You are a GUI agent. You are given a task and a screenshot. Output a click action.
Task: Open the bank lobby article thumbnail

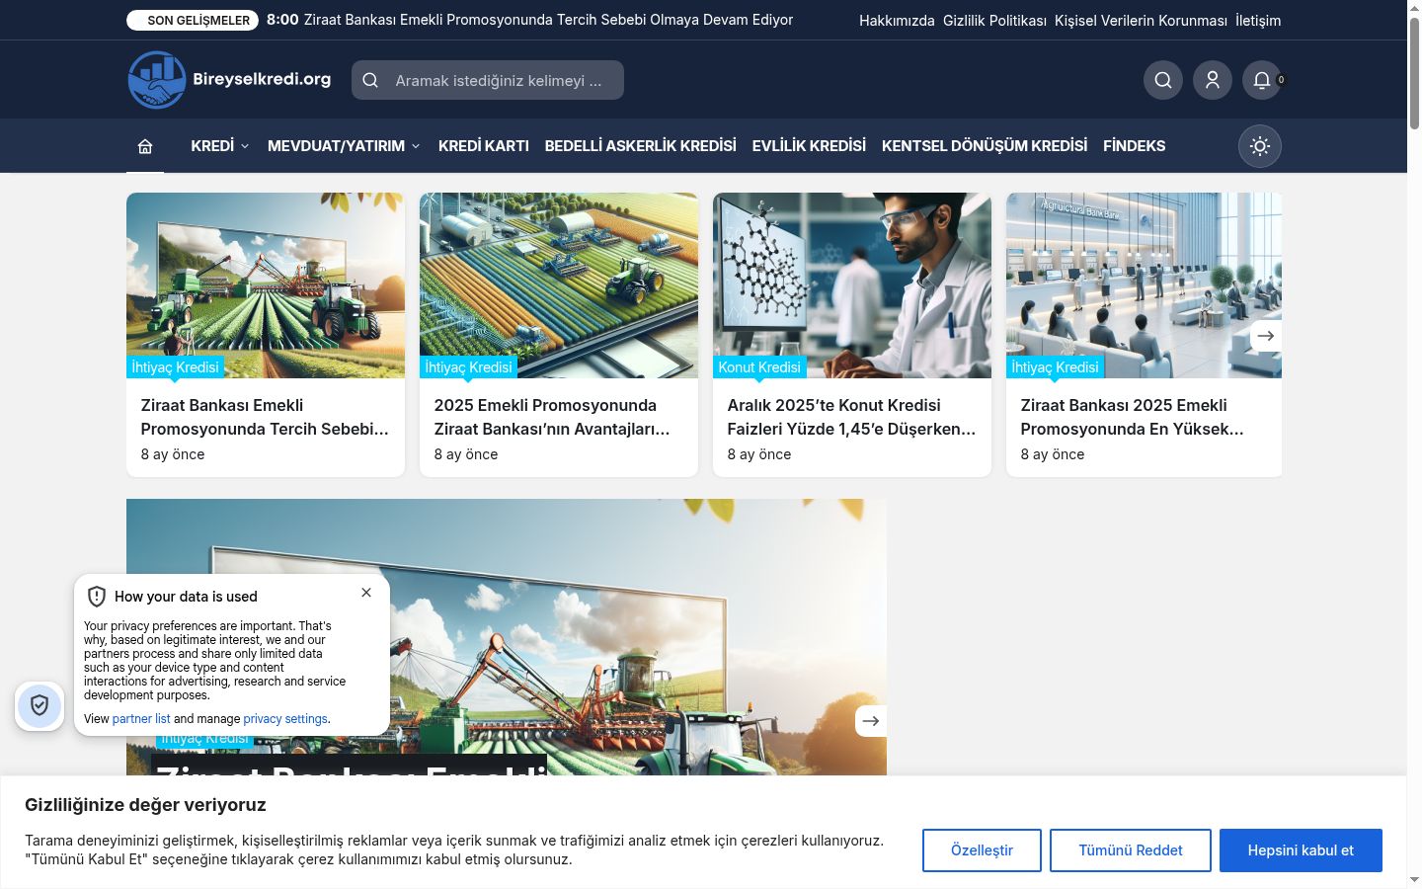[1144, 285]
